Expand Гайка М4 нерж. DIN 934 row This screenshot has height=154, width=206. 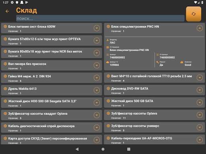point(97,78)
